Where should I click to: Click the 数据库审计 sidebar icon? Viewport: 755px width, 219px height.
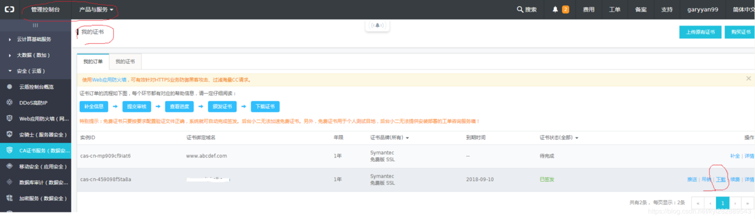pyautogui.click(x=9, y=181)
